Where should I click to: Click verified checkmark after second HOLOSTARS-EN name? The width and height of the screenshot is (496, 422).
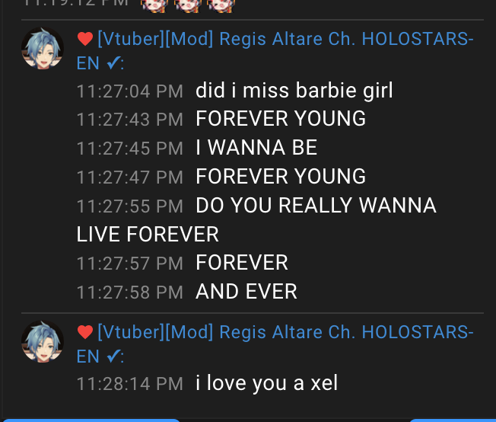113,356
